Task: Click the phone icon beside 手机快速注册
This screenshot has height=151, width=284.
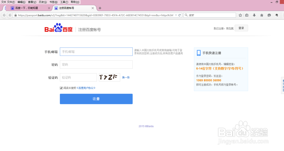Action: [x=199, y=53]
